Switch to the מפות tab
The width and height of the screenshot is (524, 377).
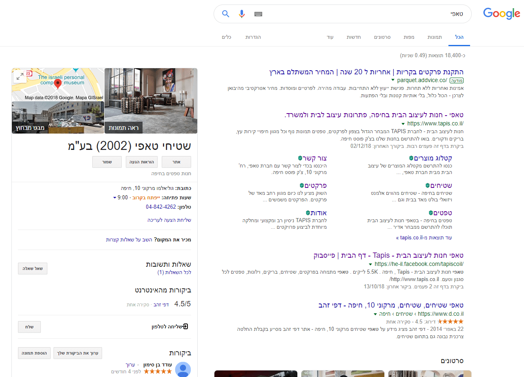tap(409, 37)
